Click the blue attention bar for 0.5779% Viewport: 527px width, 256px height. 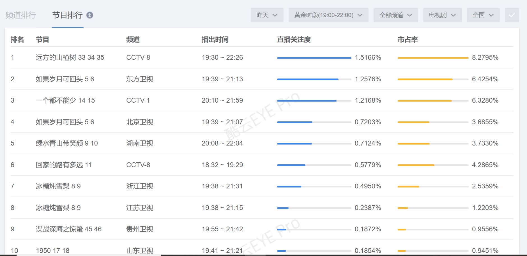click(291, 165)
